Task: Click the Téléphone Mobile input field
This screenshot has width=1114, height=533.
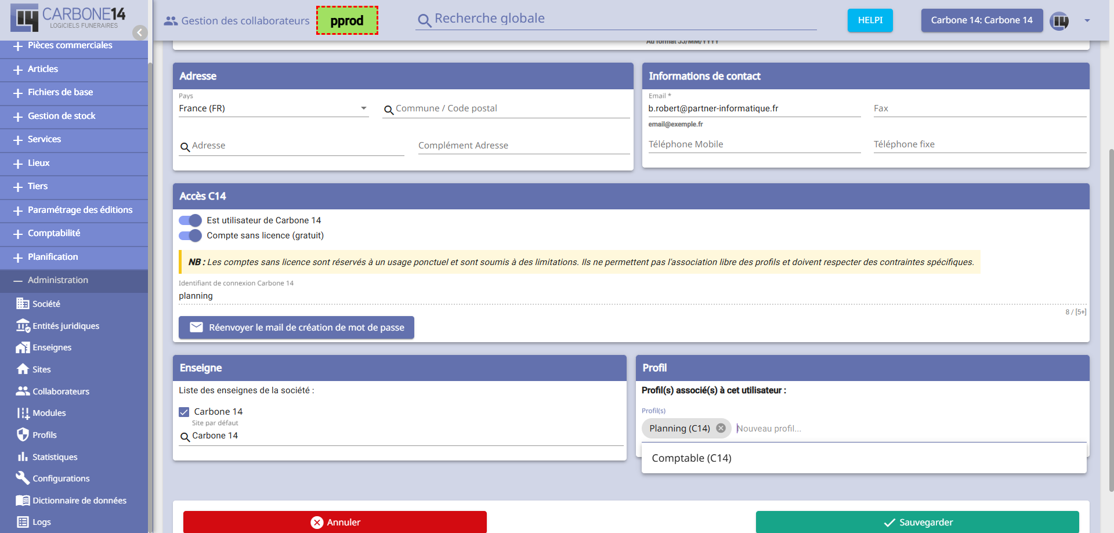Action: [754, 144]
